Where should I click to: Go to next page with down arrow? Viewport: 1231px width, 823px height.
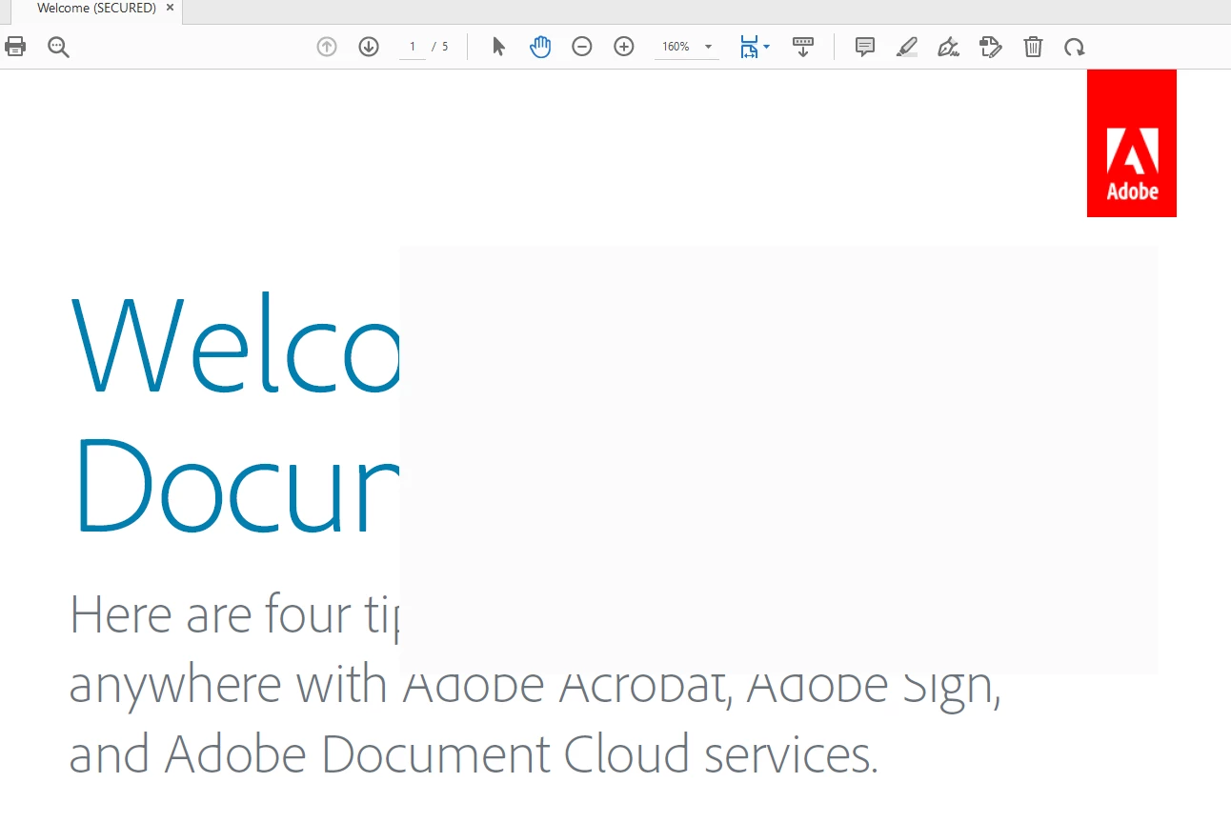[369, 47]
